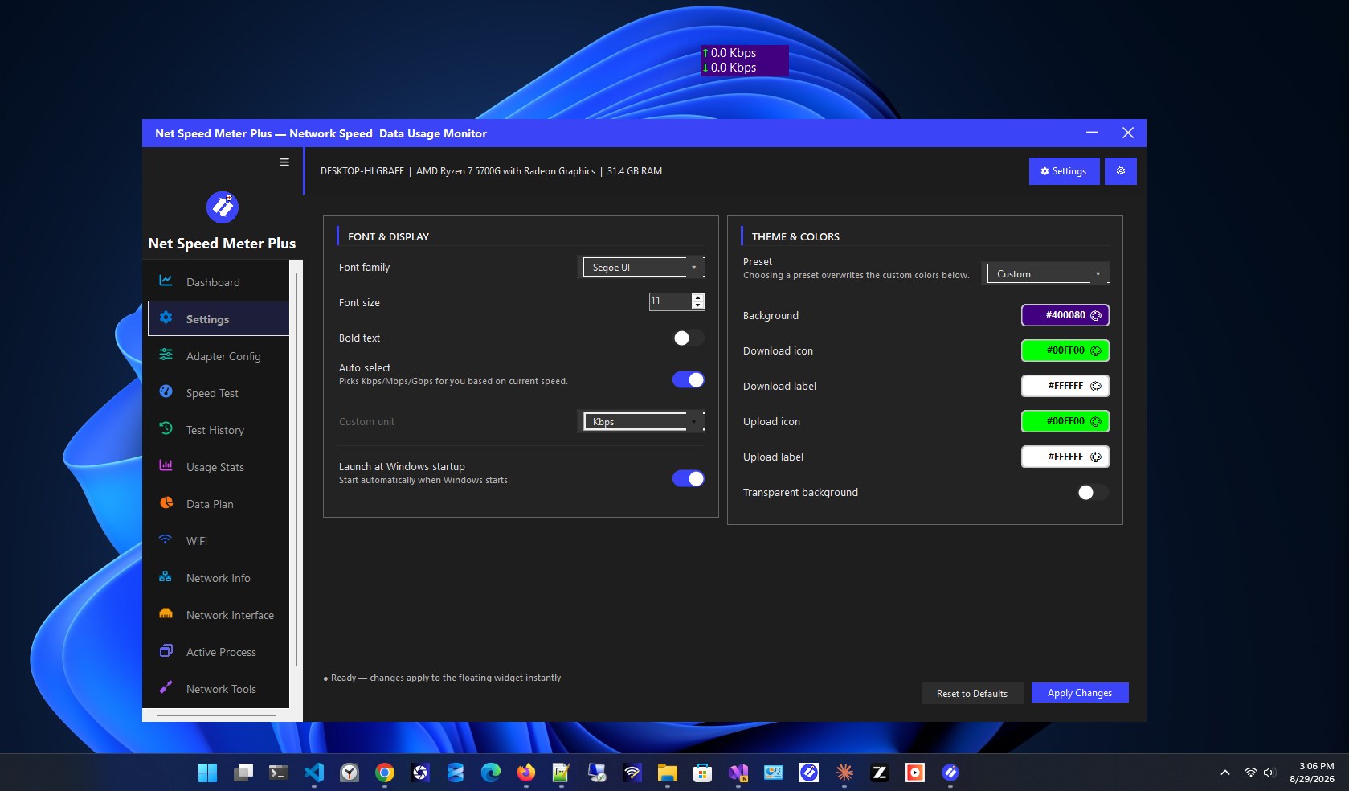Open Network Tools page
Image resolution: width=1349 pixels, height=791 pixels.
click(219, 689)
